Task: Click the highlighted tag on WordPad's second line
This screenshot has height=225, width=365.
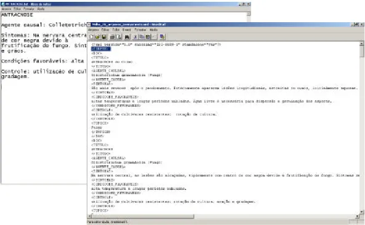Action: (x=101, y=49)
